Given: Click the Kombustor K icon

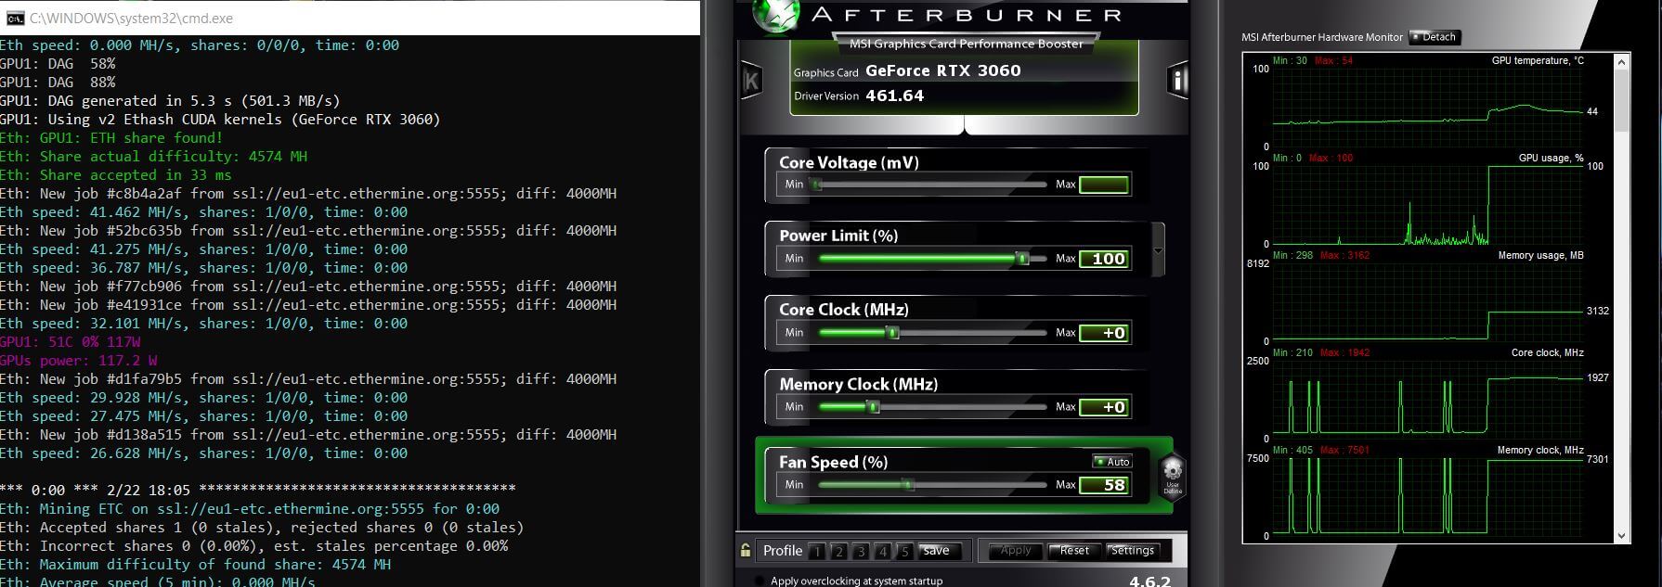Looking at the screenshot, I should pyautogui.click(x=751, y=82).
